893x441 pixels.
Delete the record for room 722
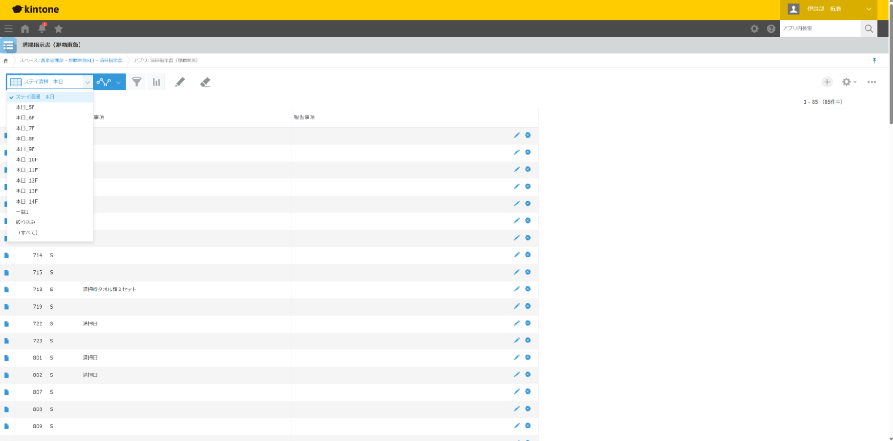[x=528, y=323]
